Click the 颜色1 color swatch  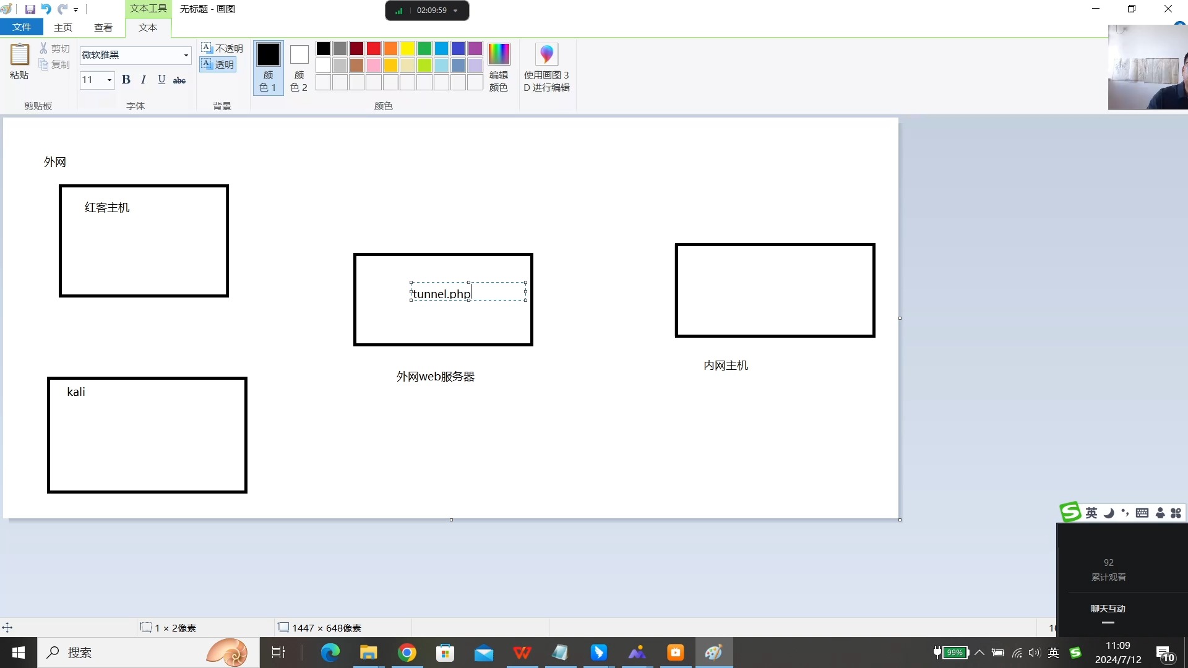[x=269, y=53]
